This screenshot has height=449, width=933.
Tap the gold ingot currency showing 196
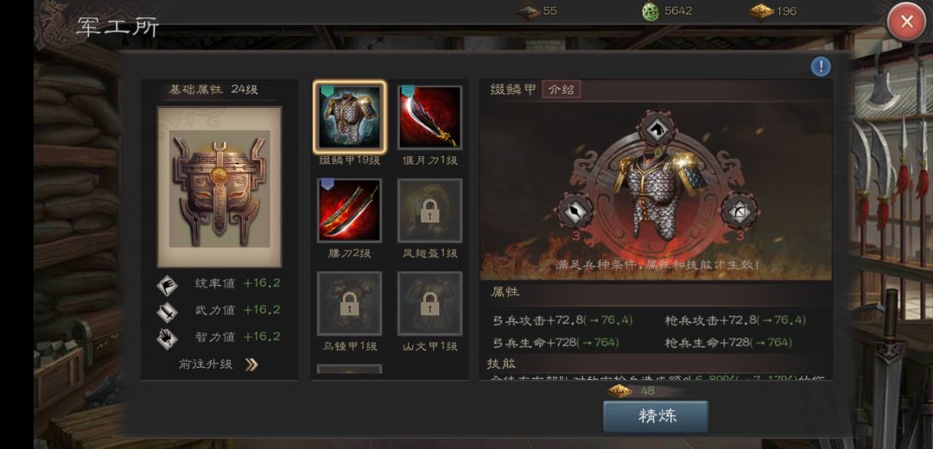coord(772,10)
